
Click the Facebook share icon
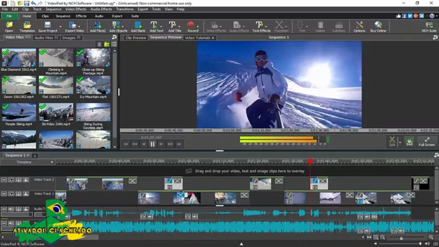click(x=404, y=16)
